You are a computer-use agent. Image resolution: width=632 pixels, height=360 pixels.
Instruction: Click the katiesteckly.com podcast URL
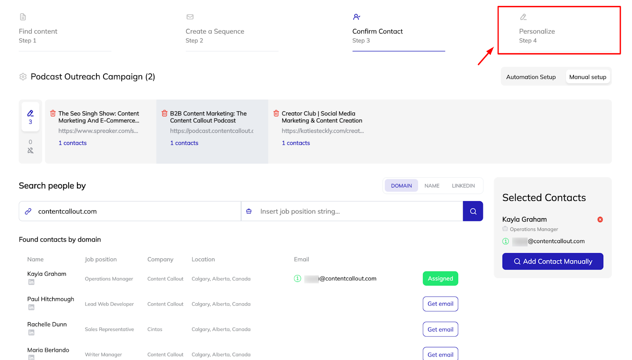323,131
